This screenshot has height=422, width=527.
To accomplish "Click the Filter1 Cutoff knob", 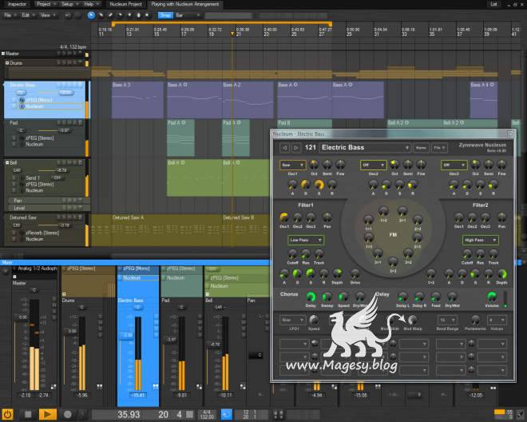I will click(x=292, y=253).
